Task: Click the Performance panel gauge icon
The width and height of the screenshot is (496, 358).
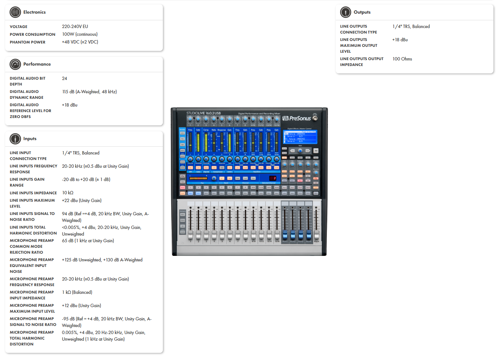Action: coord(15,64)
